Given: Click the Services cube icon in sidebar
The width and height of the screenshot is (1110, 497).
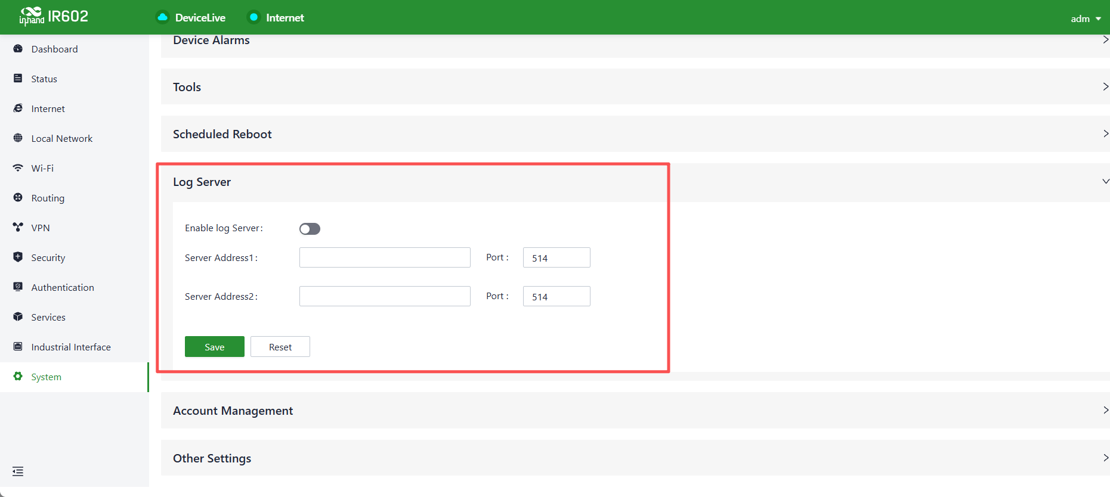Looking at the screenshot, I should coord(18,317).
